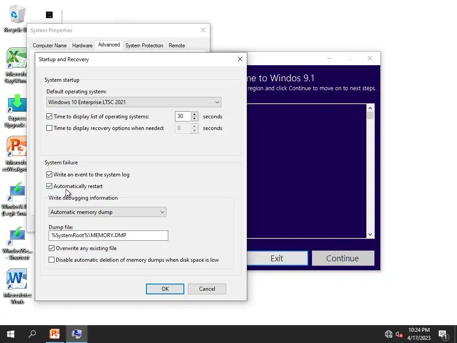Screen dimensions: 457x343
Task: Open the Windos9Se Shortcut desktop icon
Action: coord(17,243)
